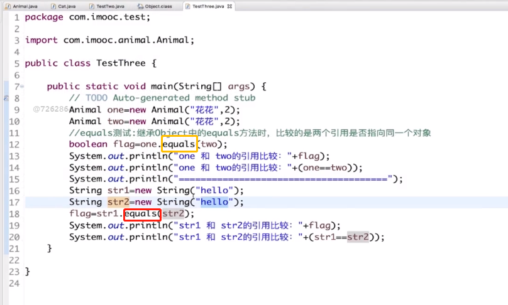Screen dimensions: 508x305
Task: Click the hello string on line 16
Action: (x=214, y=191)
